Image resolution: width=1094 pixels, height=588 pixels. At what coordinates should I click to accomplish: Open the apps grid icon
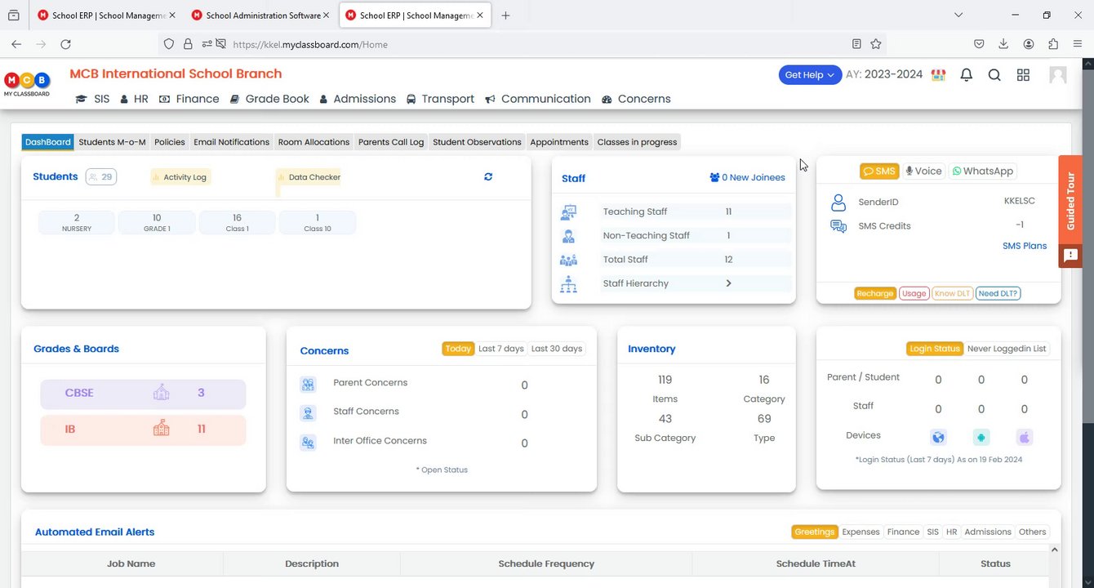[x=1023, y=75]
